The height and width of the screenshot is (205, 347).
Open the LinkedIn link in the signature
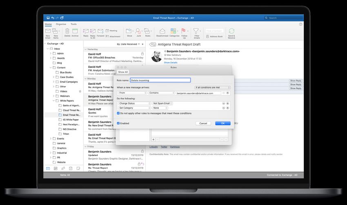click(153, 147)
